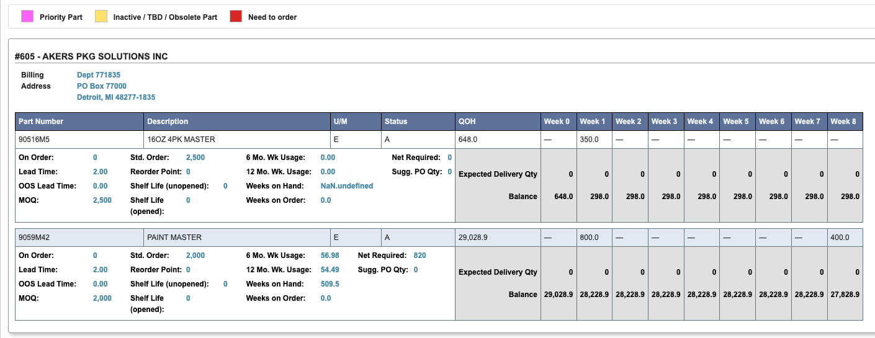Select part number 9059M42
875x338 pixels.
pos(34,238)
